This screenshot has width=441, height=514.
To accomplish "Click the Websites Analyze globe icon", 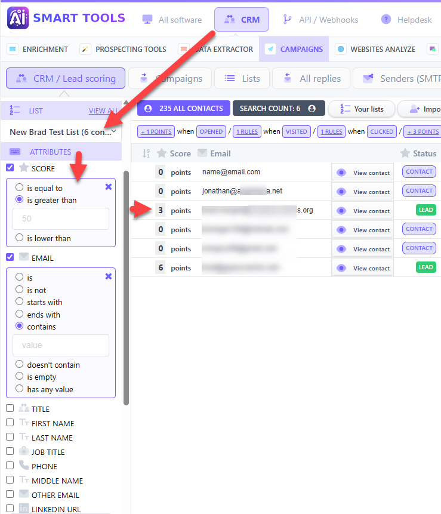I will [x=341, y=49].
